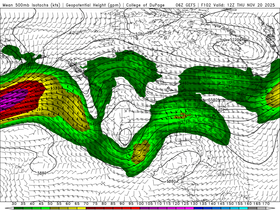
Task: Click the 95 knots legend value
Action: point(131,204)
